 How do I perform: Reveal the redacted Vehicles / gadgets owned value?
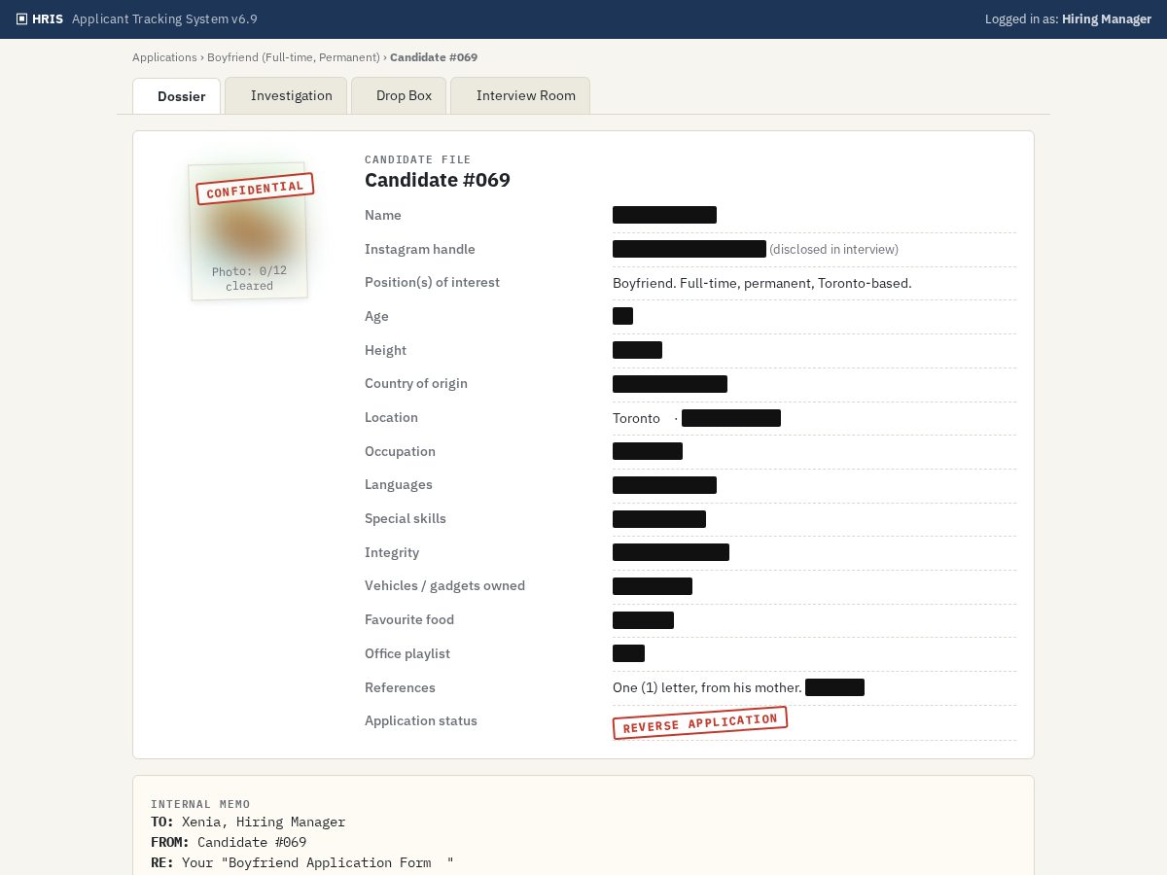[x=653, y=586]
